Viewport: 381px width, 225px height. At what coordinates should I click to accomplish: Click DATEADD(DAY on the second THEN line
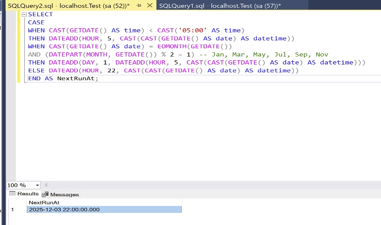(x=72, y=63)
